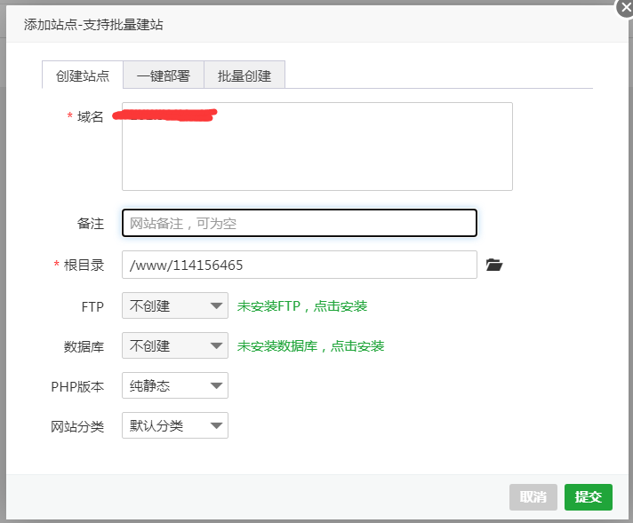
Task: Expand the PHP版本 dropdown 纯静态
Action: tap(175, 385)
